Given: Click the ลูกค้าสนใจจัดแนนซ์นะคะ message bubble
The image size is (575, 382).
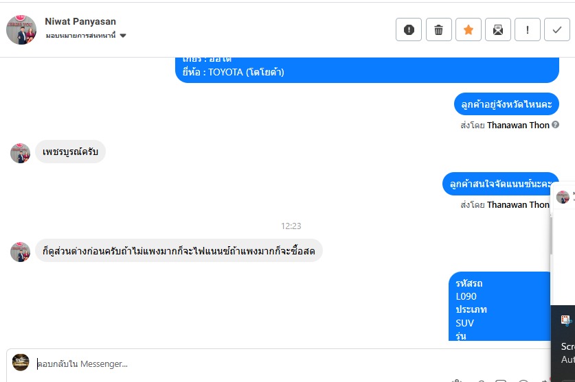Looking at the screenshot, I should [499, 184].
